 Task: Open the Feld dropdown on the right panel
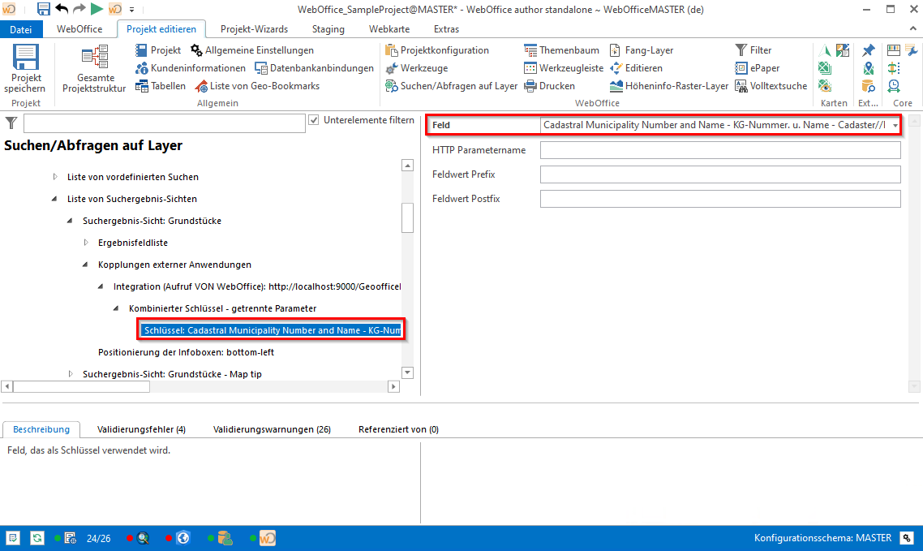894,126
